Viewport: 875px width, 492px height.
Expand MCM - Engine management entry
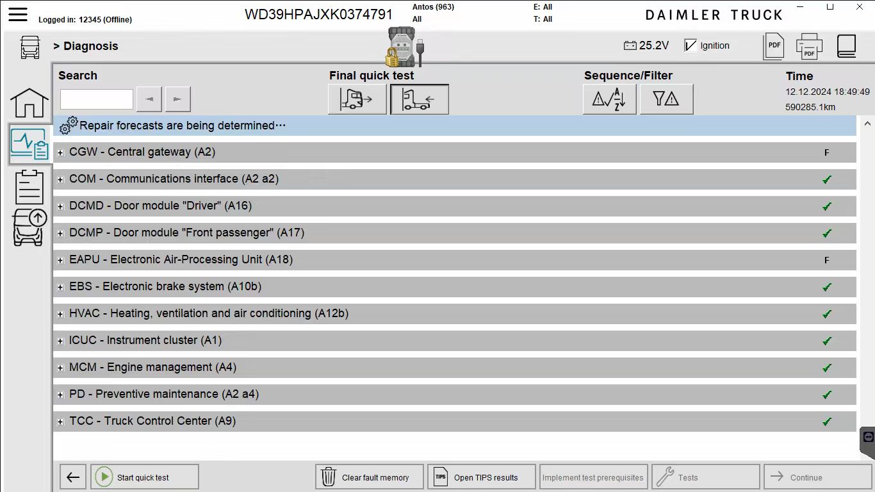60,368
